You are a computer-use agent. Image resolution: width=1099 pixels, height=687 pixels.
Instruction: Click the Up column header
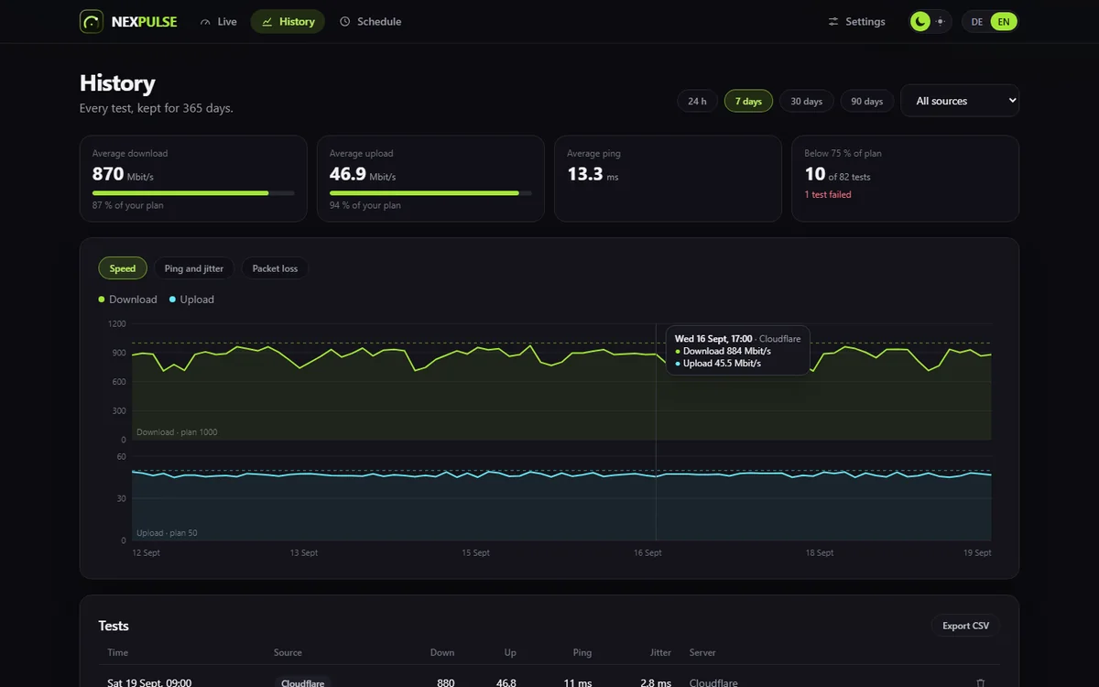click(510, 653)
